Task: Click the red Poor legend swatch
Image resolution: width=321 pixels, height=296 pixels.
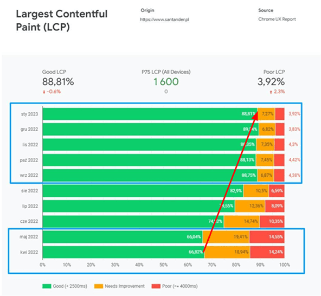Action: pyautogui.click(x=156, y=286)
